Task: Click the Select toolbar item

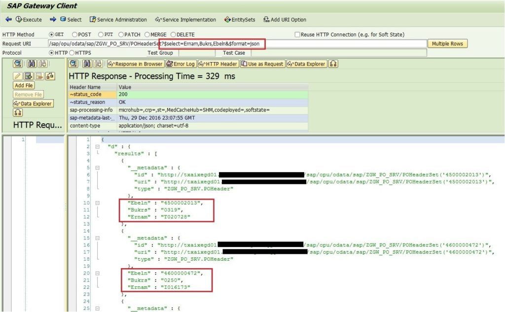Action: (x=71, y=20)
